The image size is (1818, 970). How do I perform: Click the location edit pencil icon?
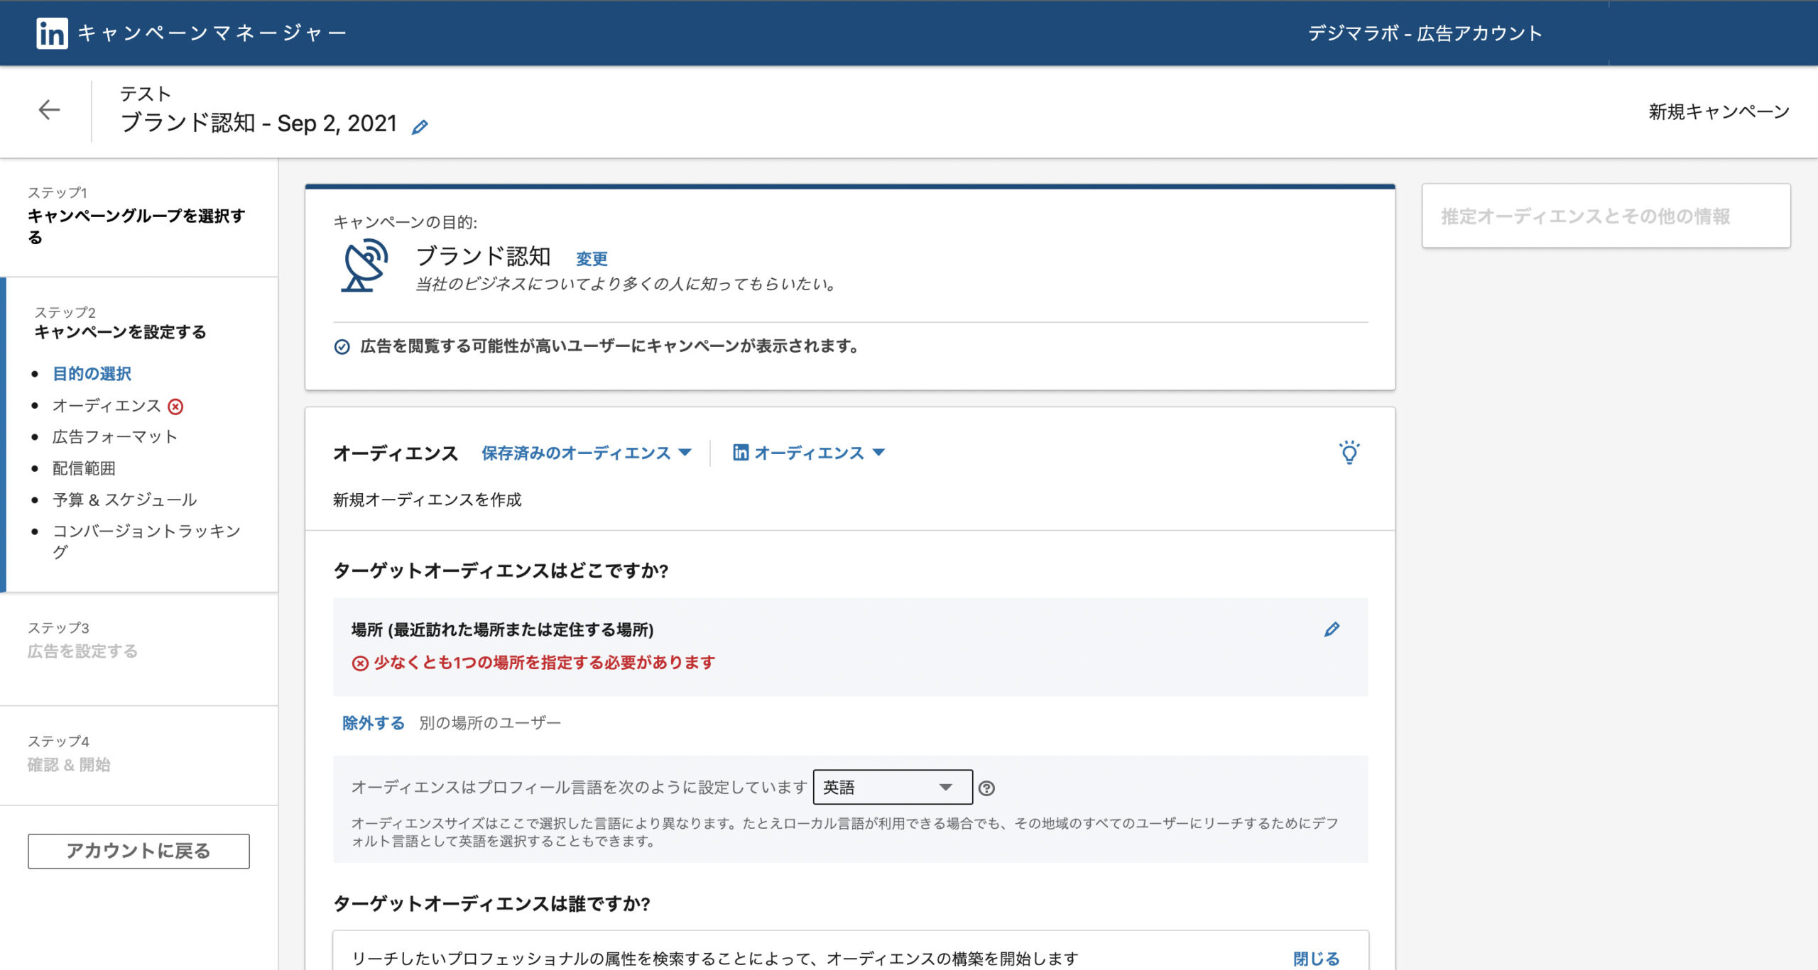coord(1332,629)
